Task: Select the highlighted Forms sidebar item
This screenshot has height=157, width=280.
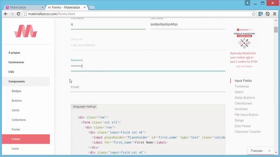Action: (26, 139)
